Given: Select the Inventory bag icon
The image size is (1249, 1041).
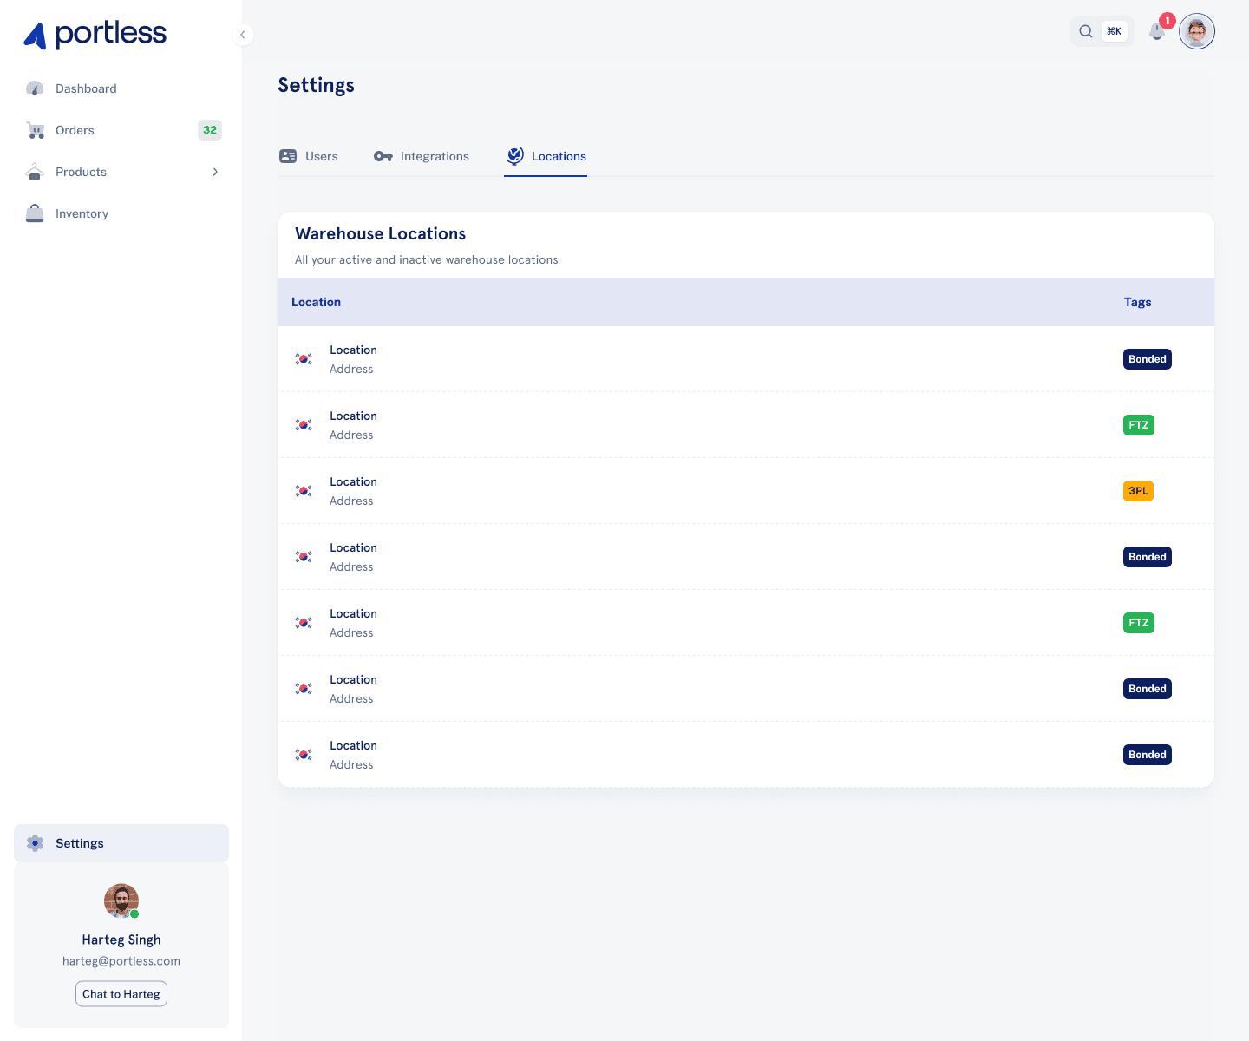Looking at the screenshot, I should 35,213.
